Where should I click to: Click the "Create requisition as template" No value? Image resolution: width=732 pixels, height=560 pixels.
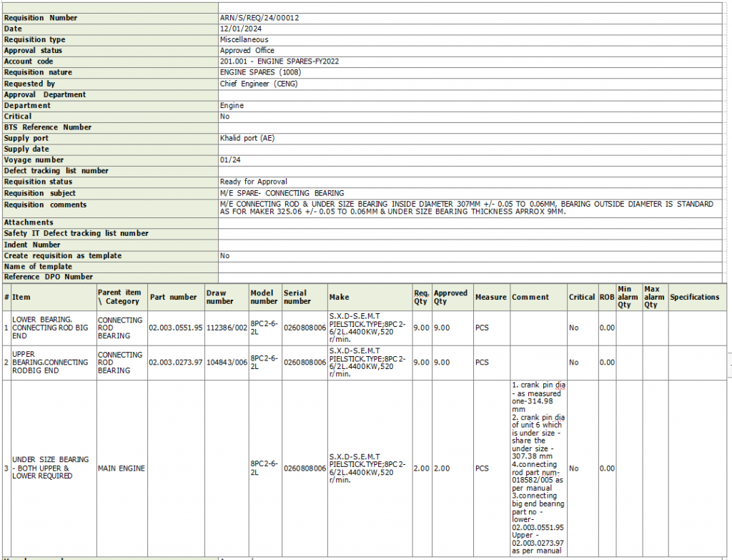coord(224,255)
